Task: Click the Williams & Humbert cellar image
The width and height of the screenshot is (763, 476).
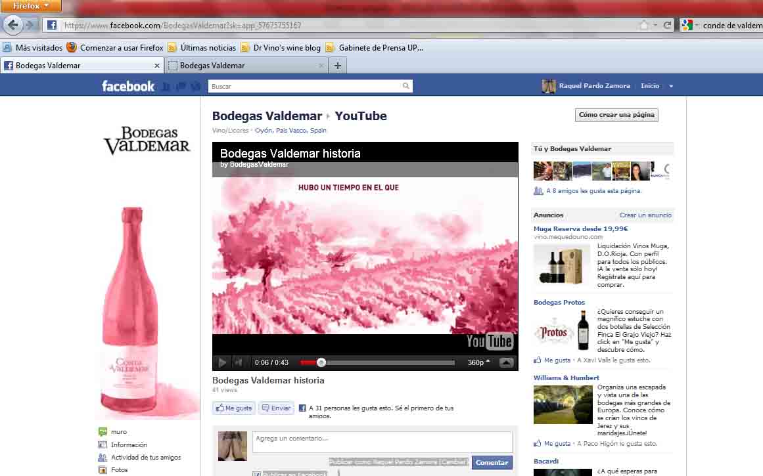Action: [x=563, y=404]
